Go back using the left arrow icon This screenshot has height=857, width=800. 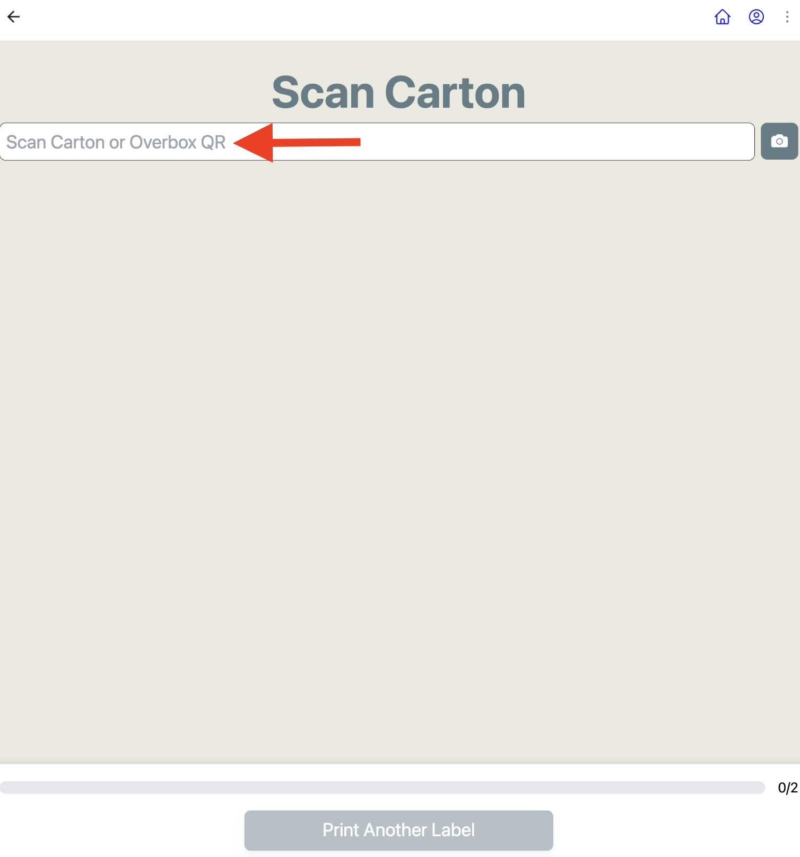[x=14, y=17]
